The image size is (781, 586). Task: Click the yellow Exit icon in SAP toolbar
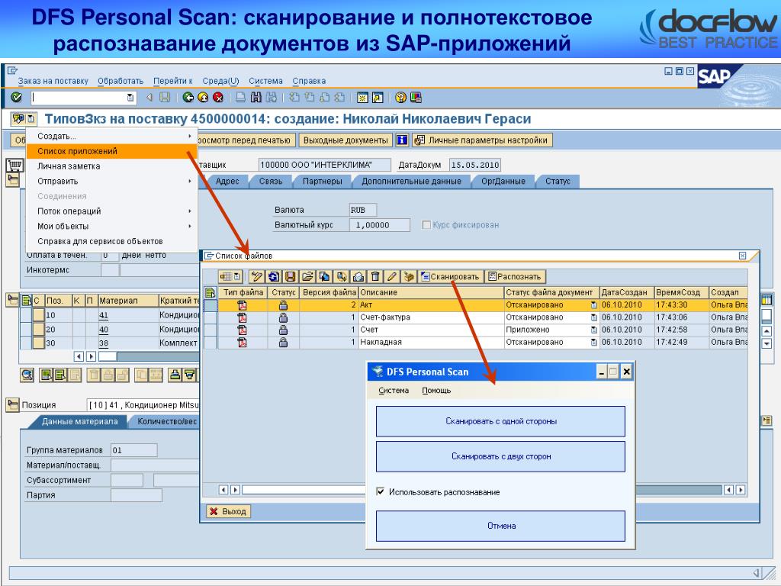(203, 98)
